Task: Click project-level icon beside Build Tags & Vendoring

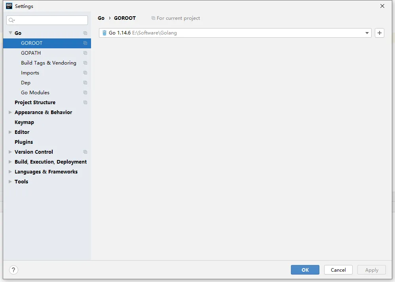Action: [85, 63]
